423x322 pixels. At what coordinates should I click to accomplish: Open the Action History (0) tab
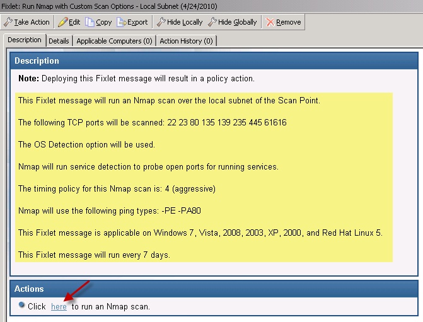pos(186,41)
